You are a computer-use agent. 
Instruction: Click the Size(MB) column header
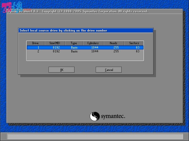(55, 43)
